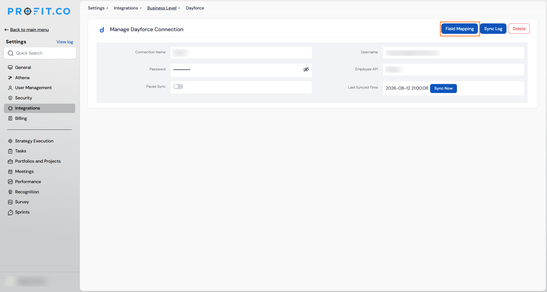This screenshot has height=292, width=547.
Task: Click the Security shield icon
Action: pos(10,98)
